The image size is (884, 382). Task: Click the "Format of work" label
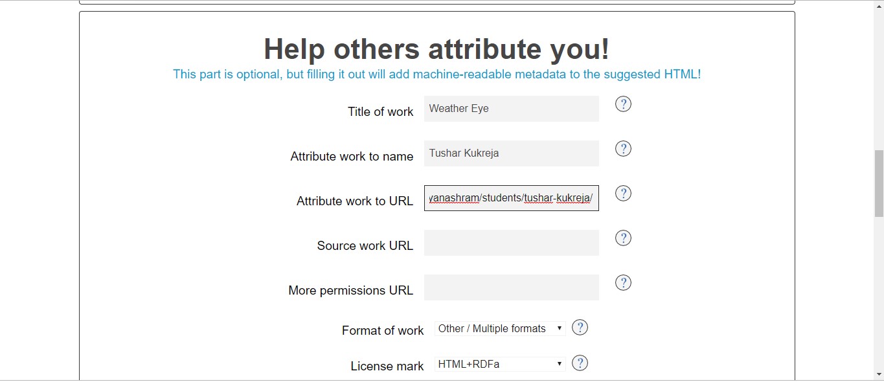click(x=382, y=331)
